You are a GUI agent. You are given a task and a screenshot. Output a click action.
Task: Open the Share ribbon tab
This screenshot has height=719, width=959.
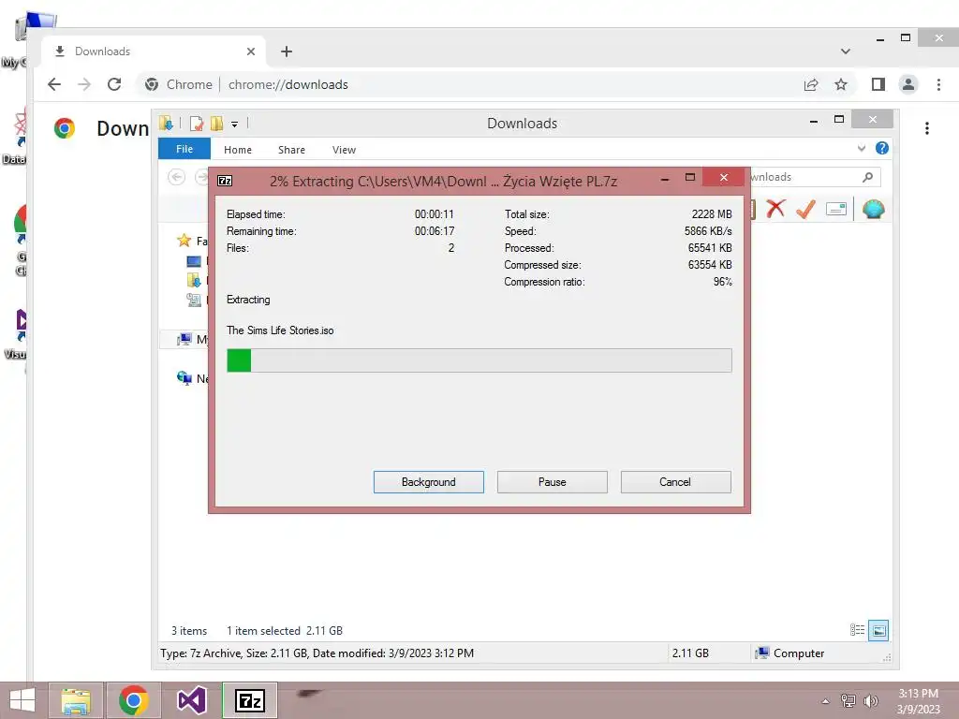click(291, 150)
